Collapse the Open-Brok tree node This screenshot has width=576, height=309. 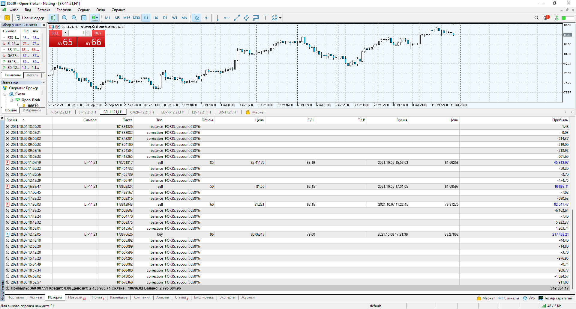pyautogui.click(x=11, y=100)
